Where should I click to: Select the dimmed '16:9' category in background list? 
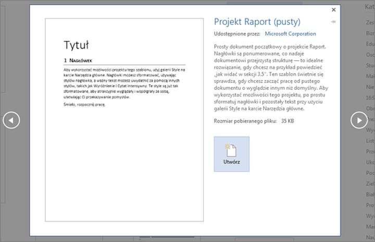coord(370,97)
